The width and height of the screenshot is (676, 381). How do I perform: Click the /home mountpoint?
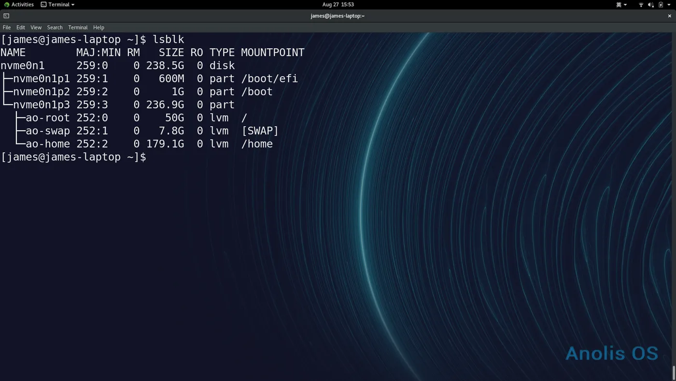coord(257,144)
